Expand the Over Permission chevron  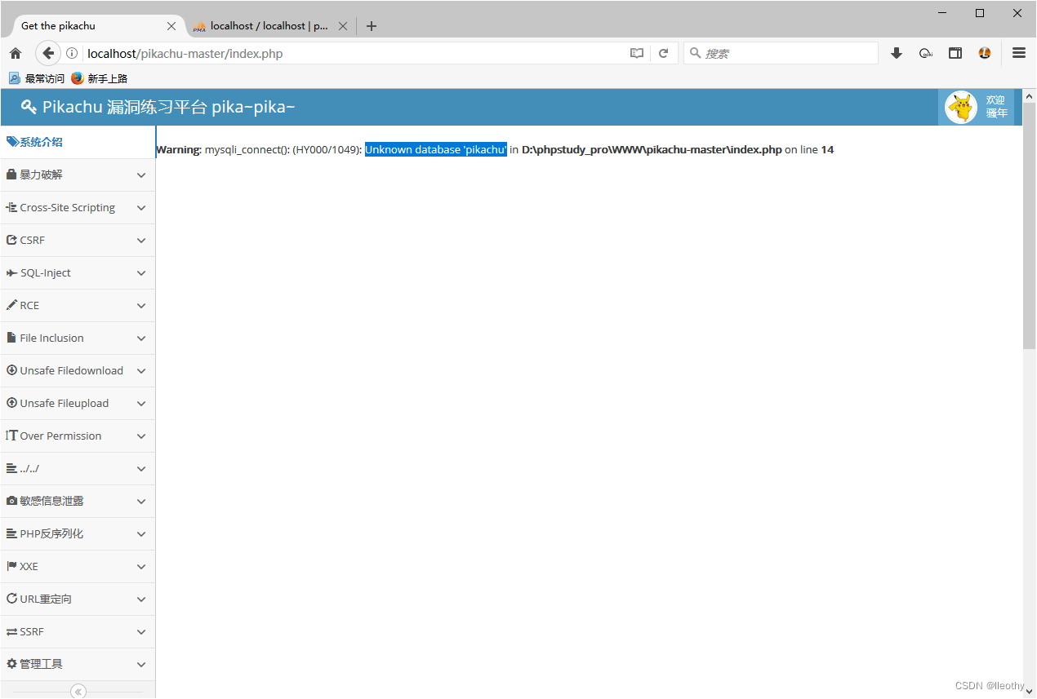pyautogui.click(x=141, y=436)
